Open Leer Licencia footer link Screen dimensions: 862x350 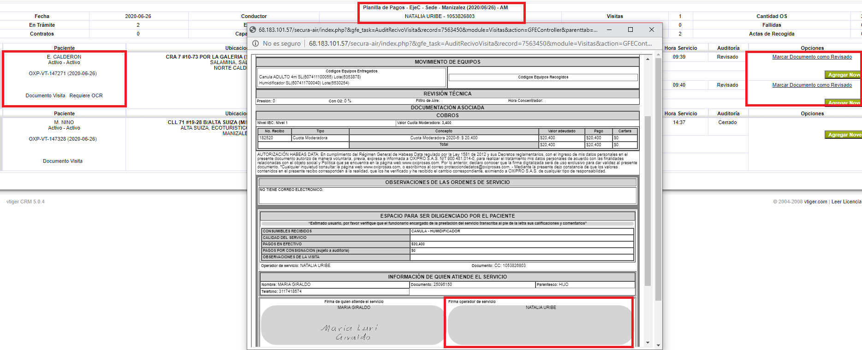pyautogui.click(x=846, y=202)
